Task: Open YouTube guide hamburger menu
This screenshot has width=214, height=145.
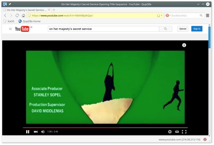Action: pyautogui.click(x=10, y=29)
